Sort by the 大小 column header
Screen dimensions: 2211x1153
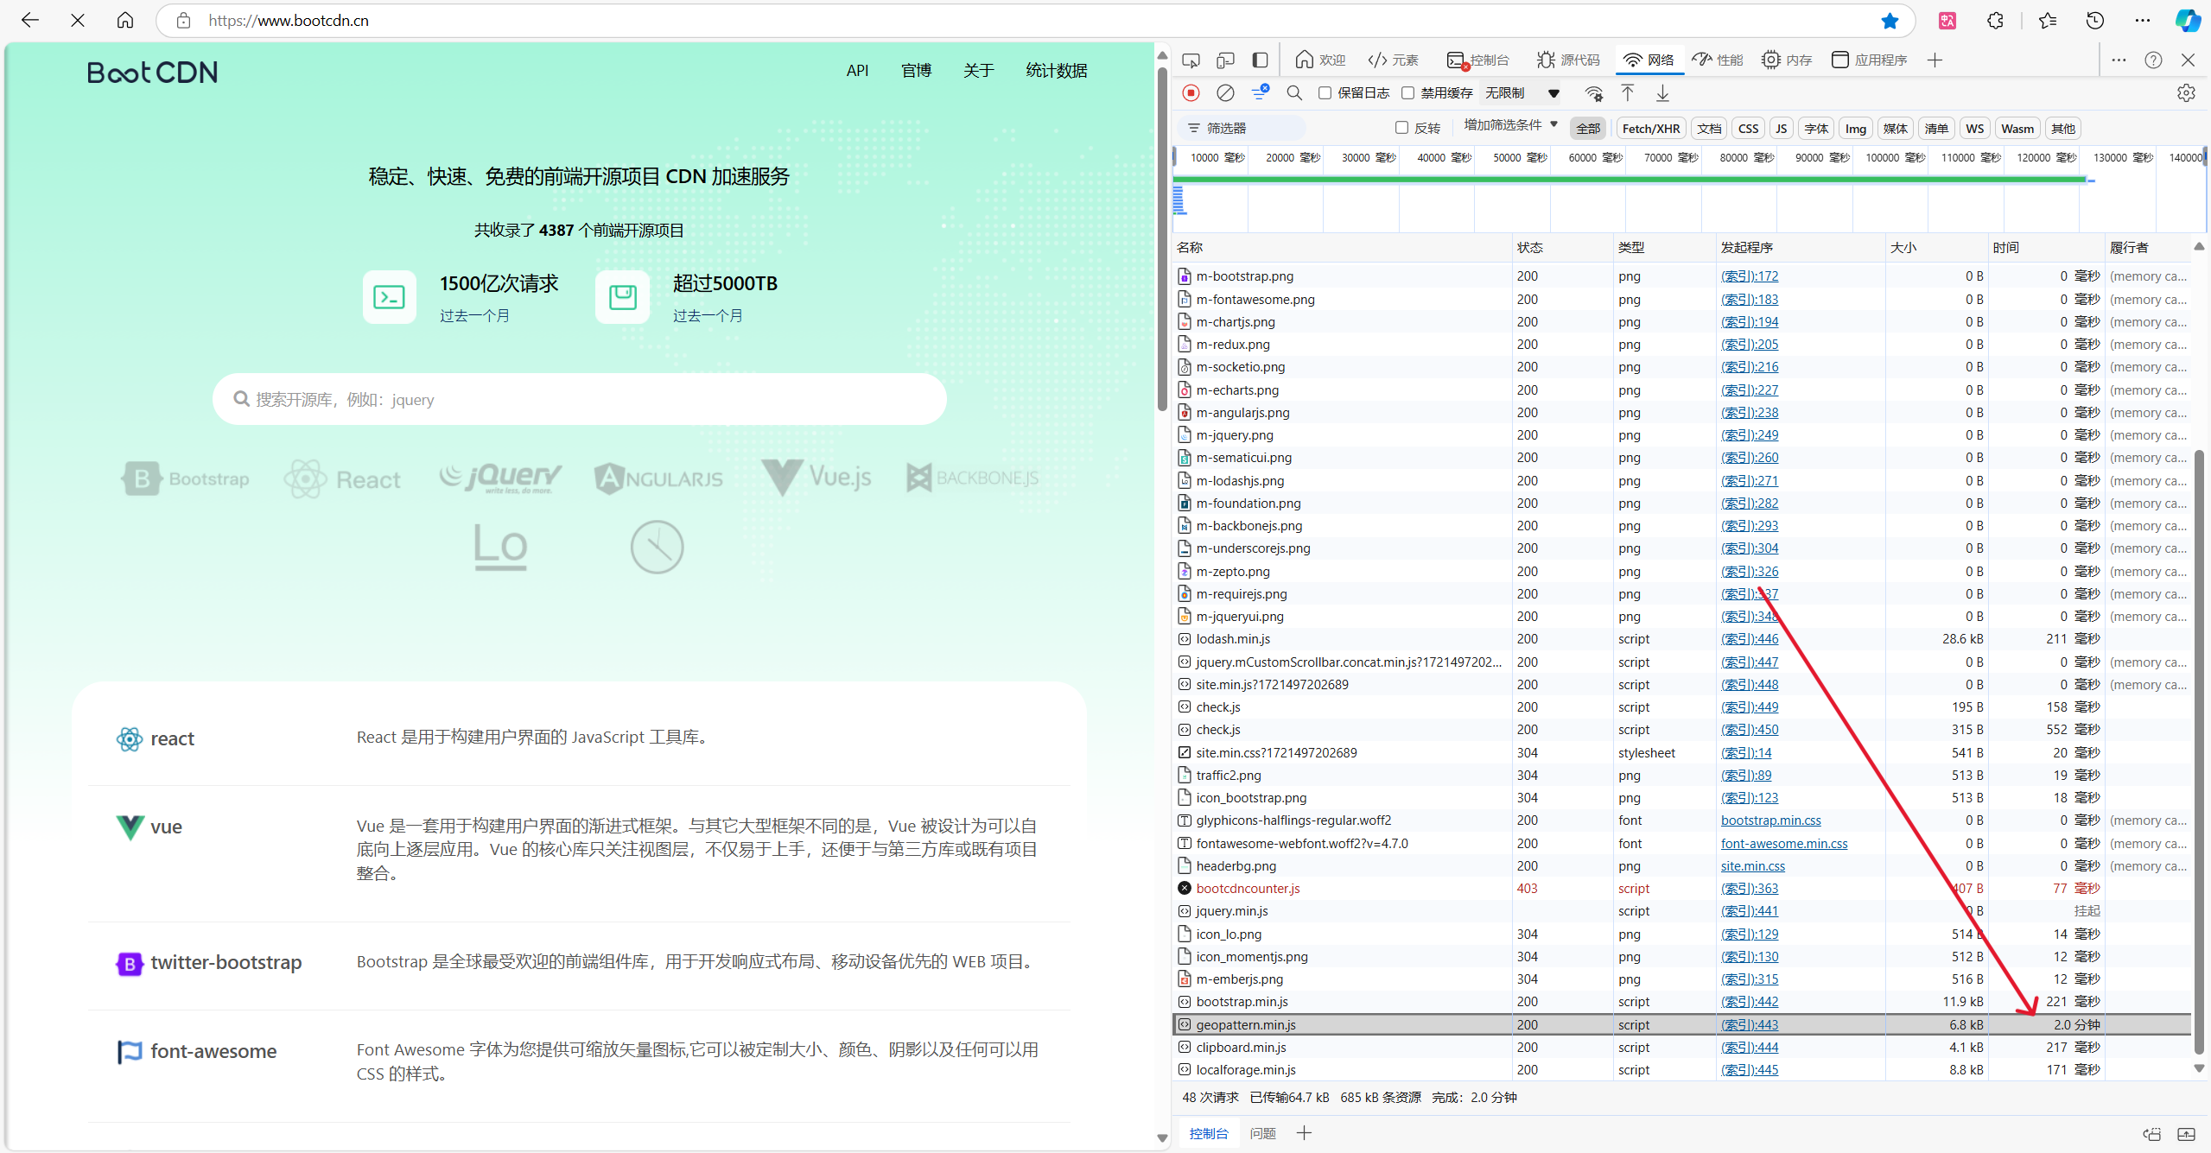click(1935, 247)
